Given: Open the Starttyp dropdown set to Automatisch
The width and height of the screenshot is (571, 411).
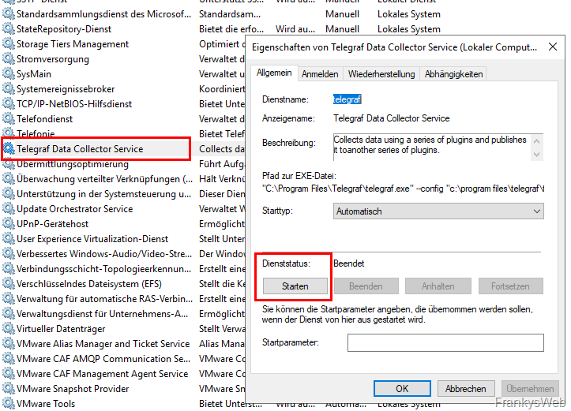Looking at the screenshot, I should click(x=438, y=211).
